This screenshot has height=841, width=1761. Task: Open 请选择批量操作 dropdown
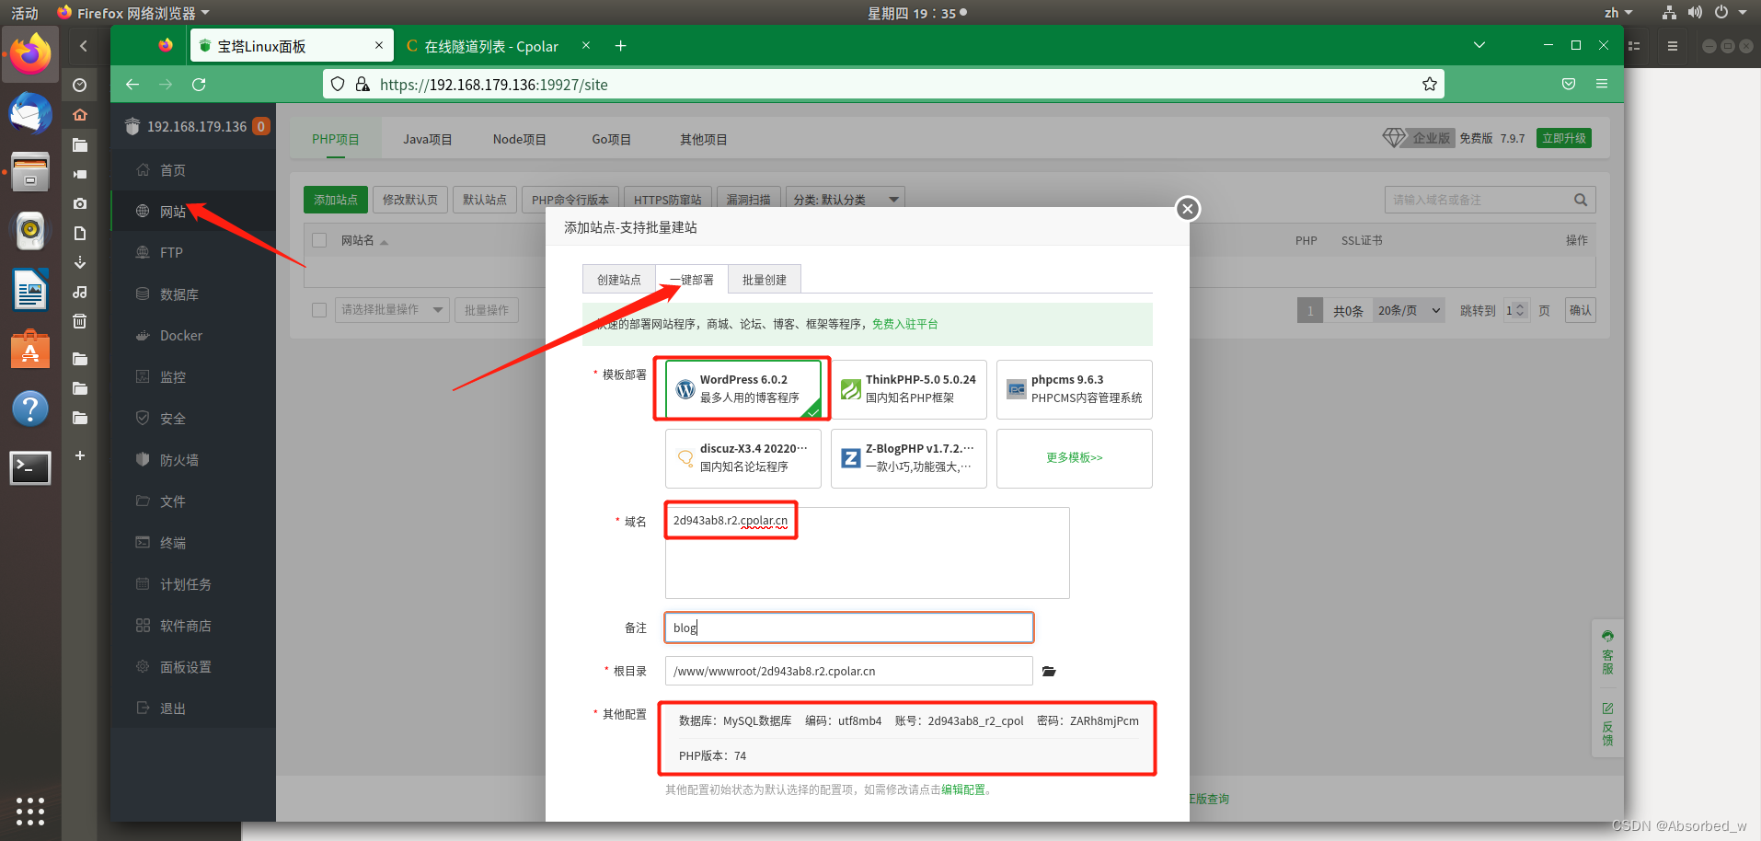point(392,310)
